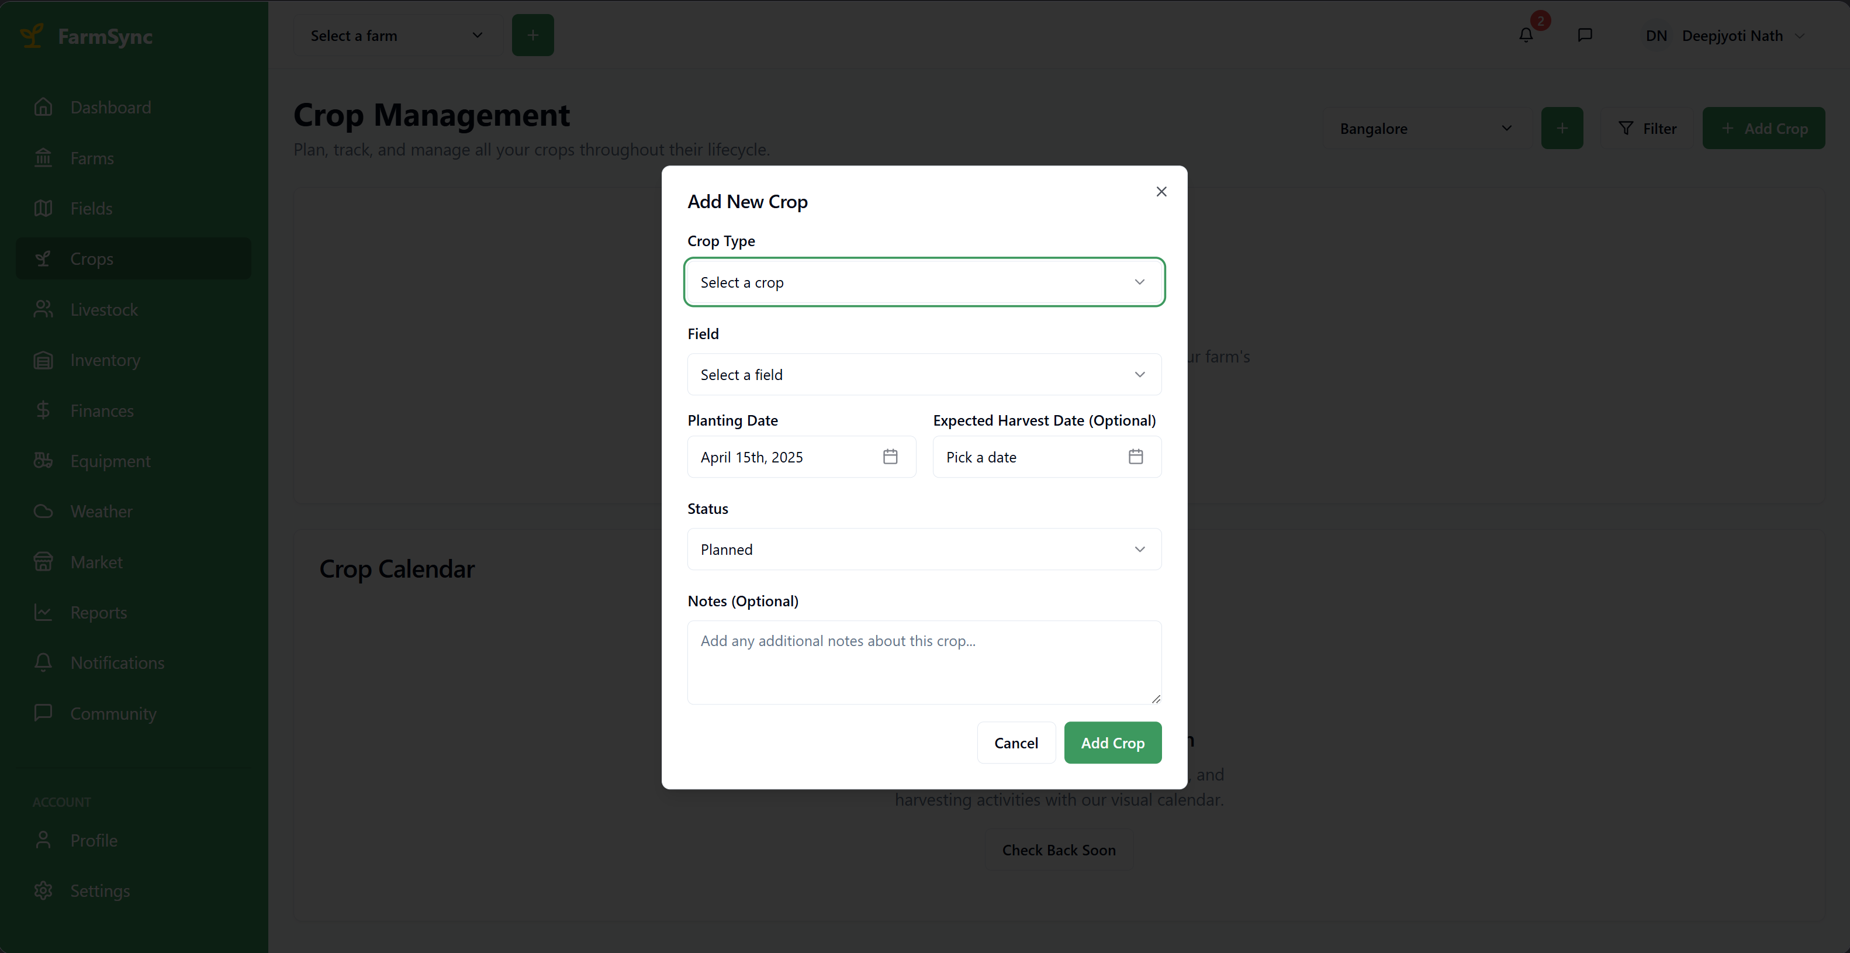Open the header notification bell with badge
Screen dimensions: 1850x953
tap(1526, 35)
